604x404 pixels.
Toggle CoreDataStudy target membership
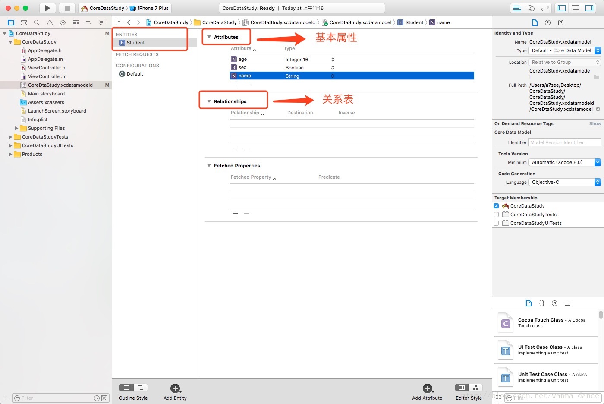pyautogui.click(x=496, y=206)
